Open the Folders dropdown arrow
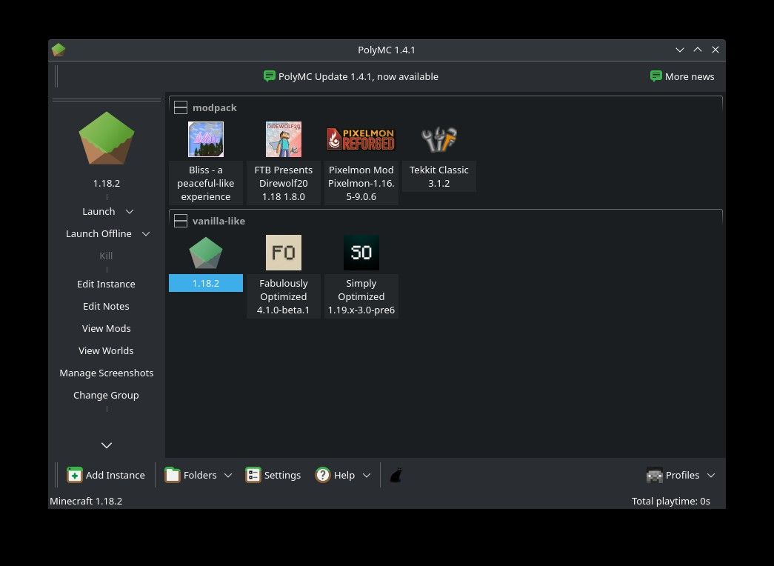The image size is (774, 566). (228, 475)
